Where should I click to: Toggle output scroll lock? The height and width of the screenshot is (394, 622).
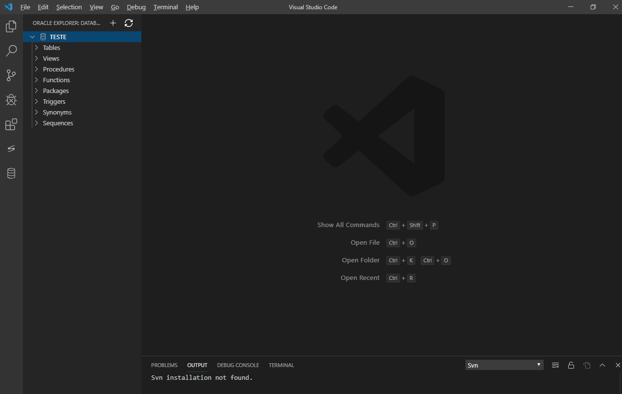click(x=571, y=365)
